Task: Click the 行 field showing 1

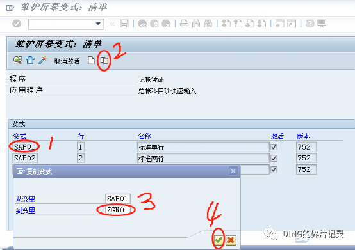Action: [80, 147]
